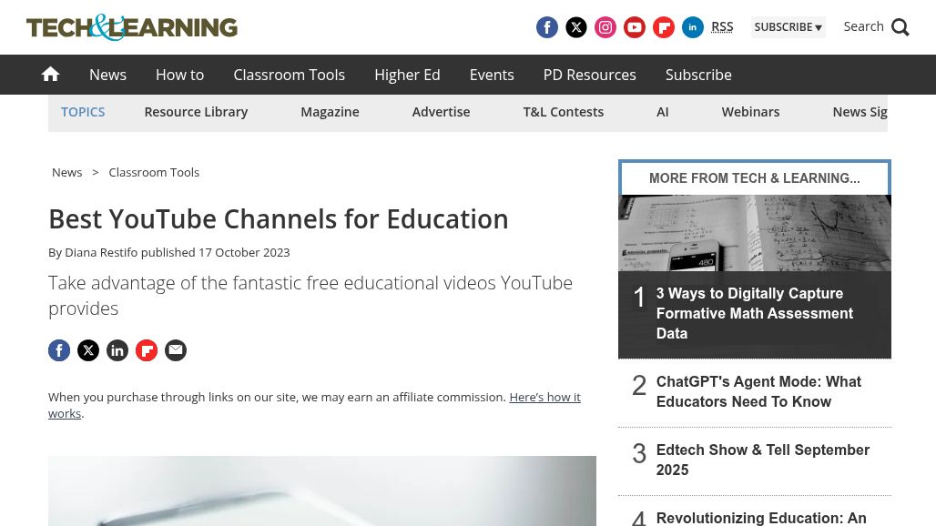Click the Classroom Tools breadcrumb
The height and width of the screenshot is (526, 936).
pyautogui.click(x=154, y=172)
